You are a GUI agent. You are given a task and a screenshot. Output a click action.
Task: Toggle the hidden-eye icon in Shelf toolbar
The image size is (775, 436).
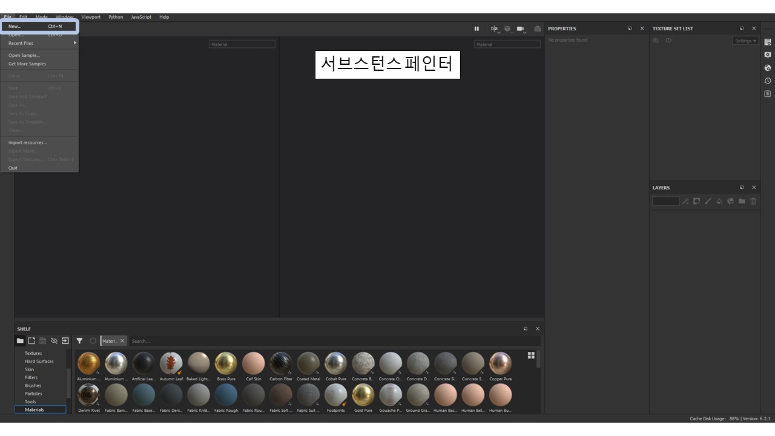[x=54, y=341]
